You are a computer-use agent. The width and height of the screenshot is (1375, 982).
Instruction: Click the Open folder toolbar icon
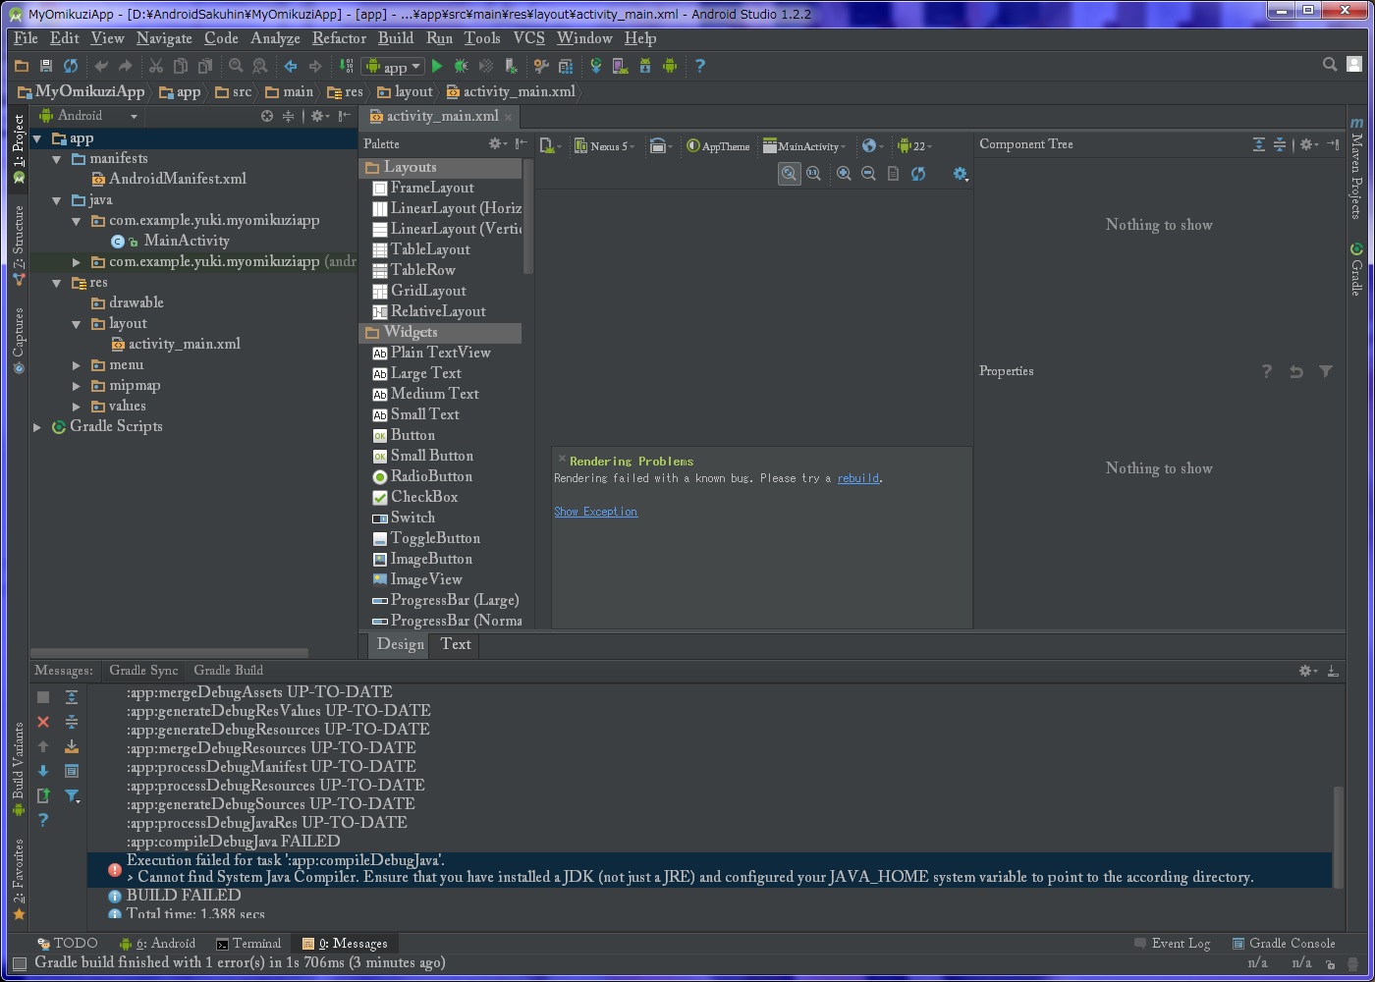point(22,66)
